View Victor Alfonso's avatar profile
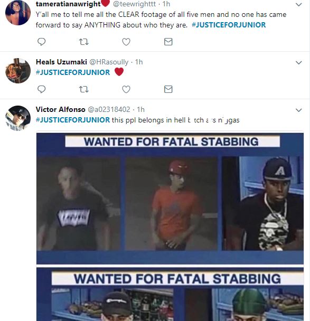The width and height of the screenshot is (310, 321). point(18,118)
